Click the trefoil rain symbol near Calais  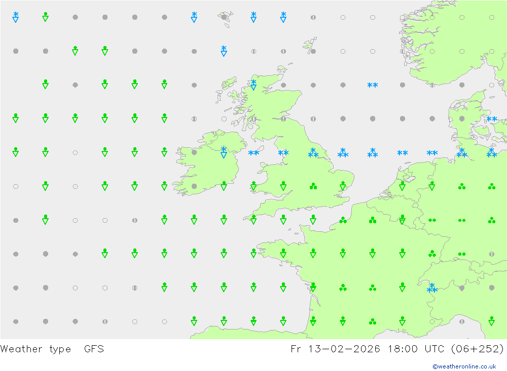pyautogui.click(x=343, y=220)
